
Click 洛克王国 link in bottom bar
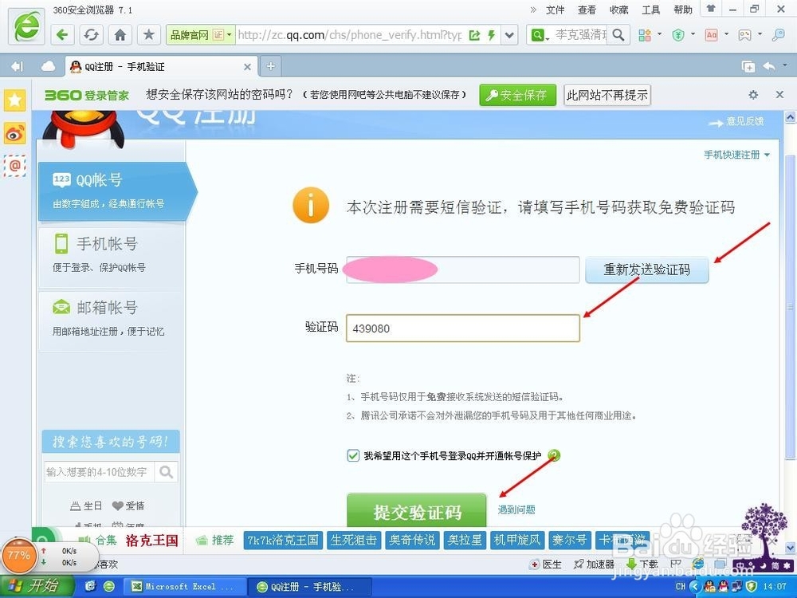point(151,541)
